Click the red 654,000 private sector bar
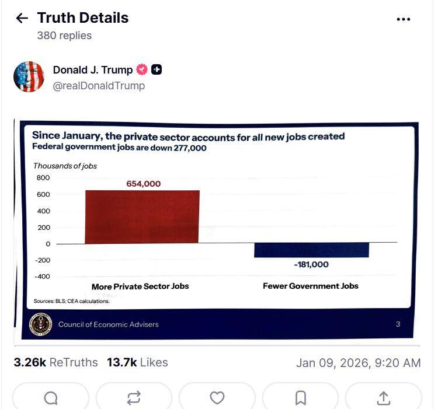The image size is (445, 409). [x=142, y=216]
